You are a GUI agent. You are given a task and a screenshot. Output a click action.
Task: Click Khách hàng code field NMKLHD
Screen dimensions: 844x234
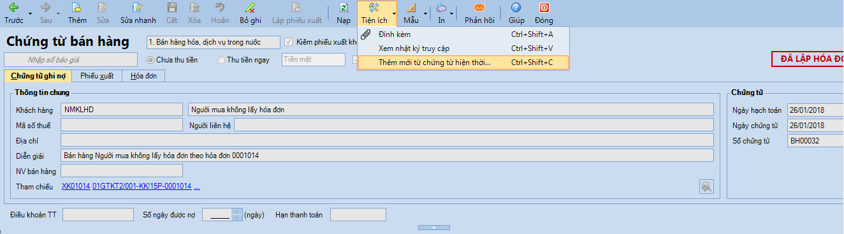121,109
